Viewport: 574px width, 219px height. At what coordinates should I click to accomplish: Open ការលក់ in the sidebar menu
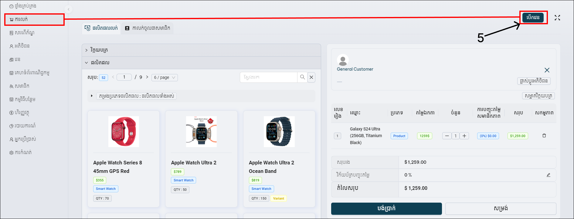coord(34,19)
